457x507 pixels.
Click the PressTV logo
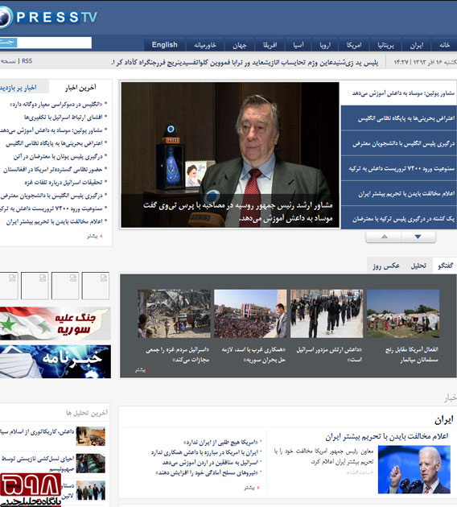(x=48, y=17)
